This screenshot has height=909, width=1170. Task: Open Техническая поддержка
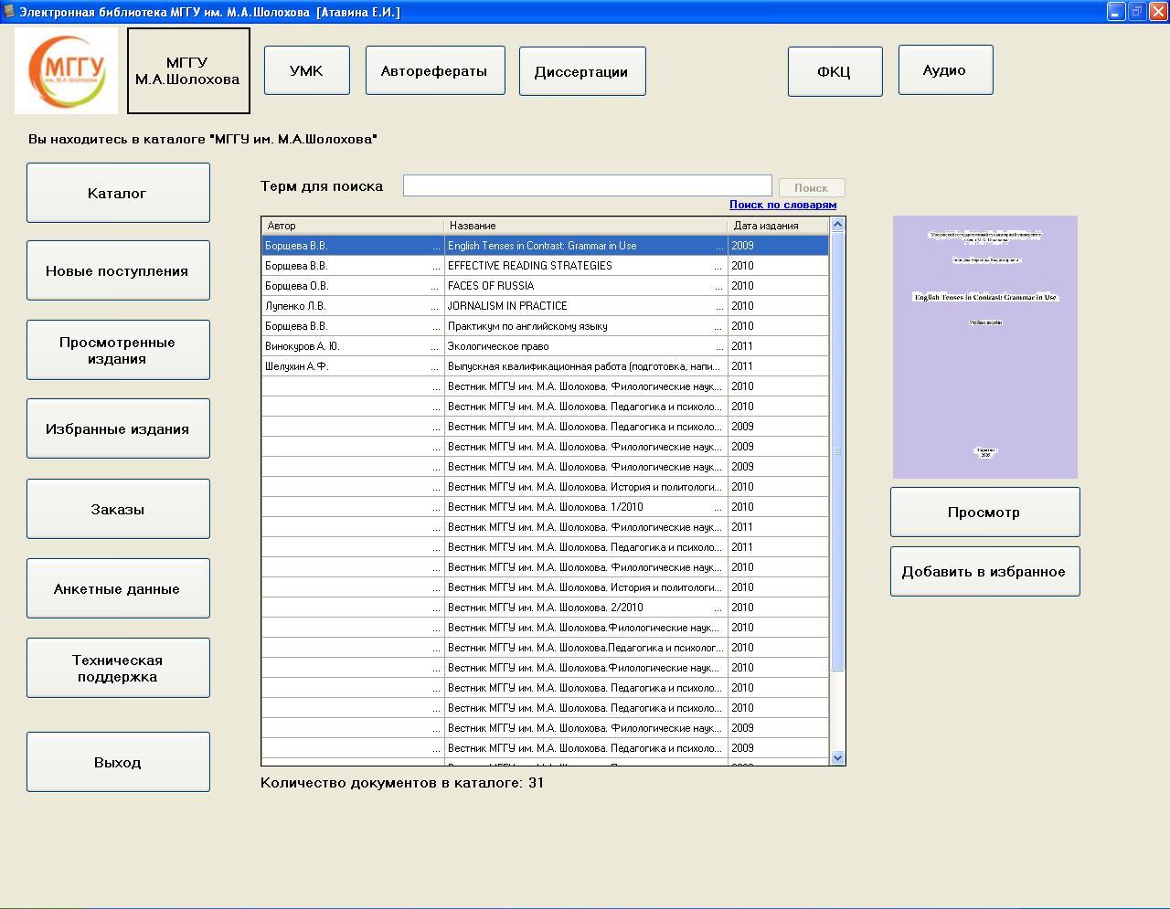click(x=118, y=668)
